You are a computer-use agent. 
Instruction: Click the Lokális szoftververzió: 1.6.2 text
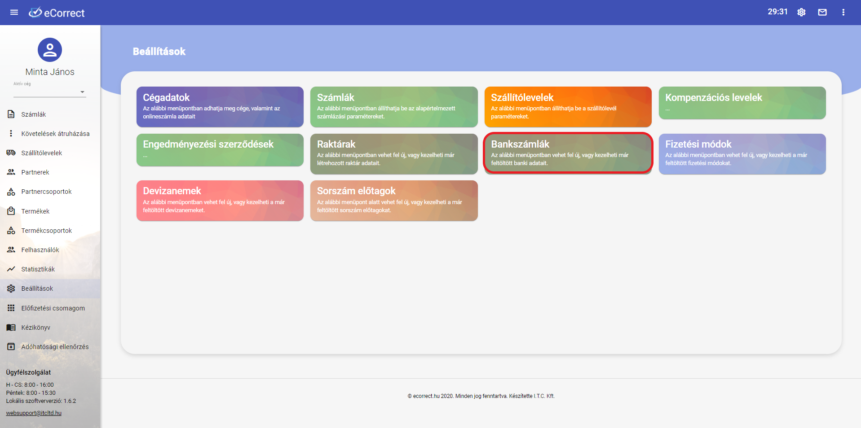[41, 401]
